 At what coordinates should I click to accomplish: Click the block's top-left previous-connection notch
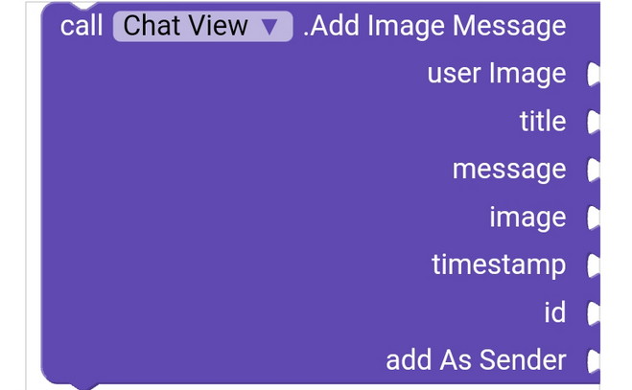[84, 7]
